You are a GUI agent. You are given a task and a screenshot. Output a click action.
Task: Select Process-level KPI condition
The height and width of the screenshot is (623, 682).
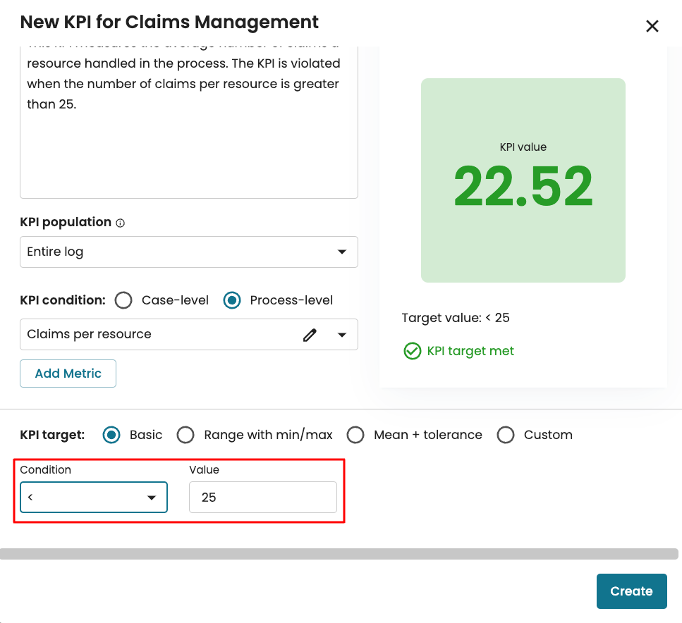point(232,300)
